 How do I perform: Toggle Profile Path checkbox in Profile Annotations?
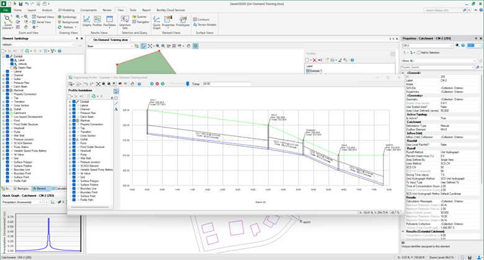coord(74,199)
